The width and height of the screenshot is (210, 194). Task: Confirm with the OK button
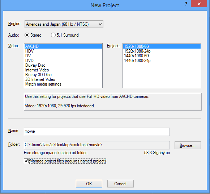[x=89, y=183]
